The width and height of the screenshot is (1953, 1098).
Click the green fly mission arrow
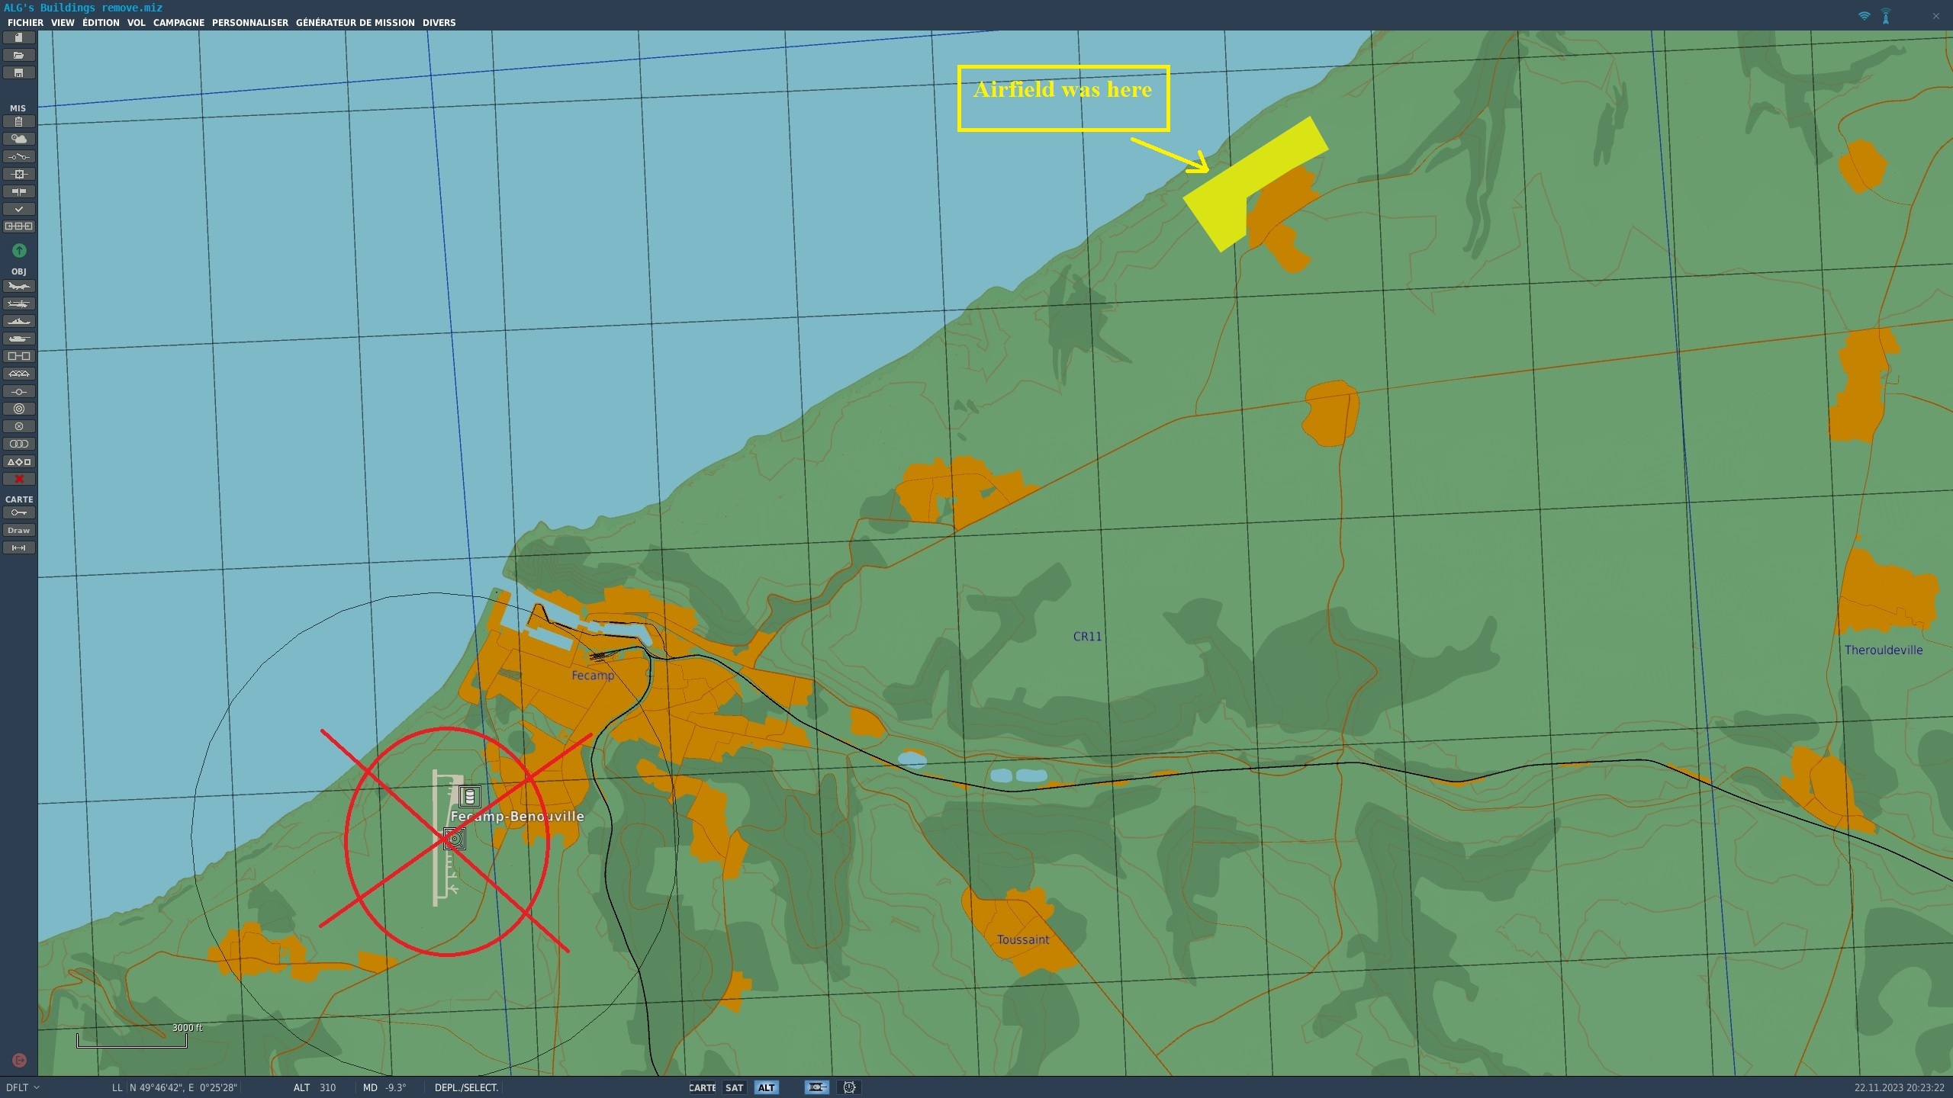coord(19,250)
